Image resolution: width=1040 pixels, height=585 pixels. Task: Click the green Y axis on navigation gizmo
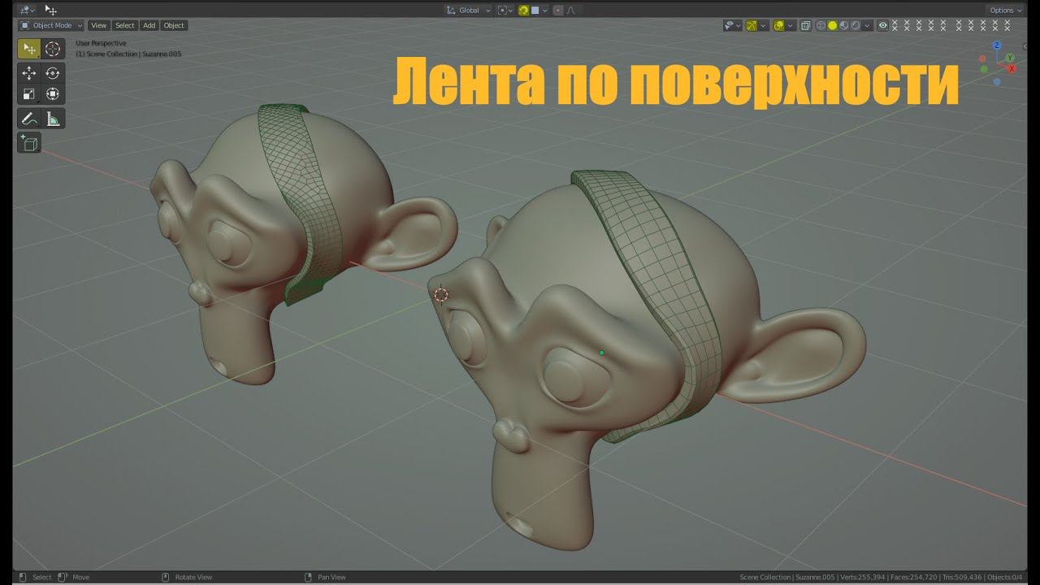[1009, 58]
